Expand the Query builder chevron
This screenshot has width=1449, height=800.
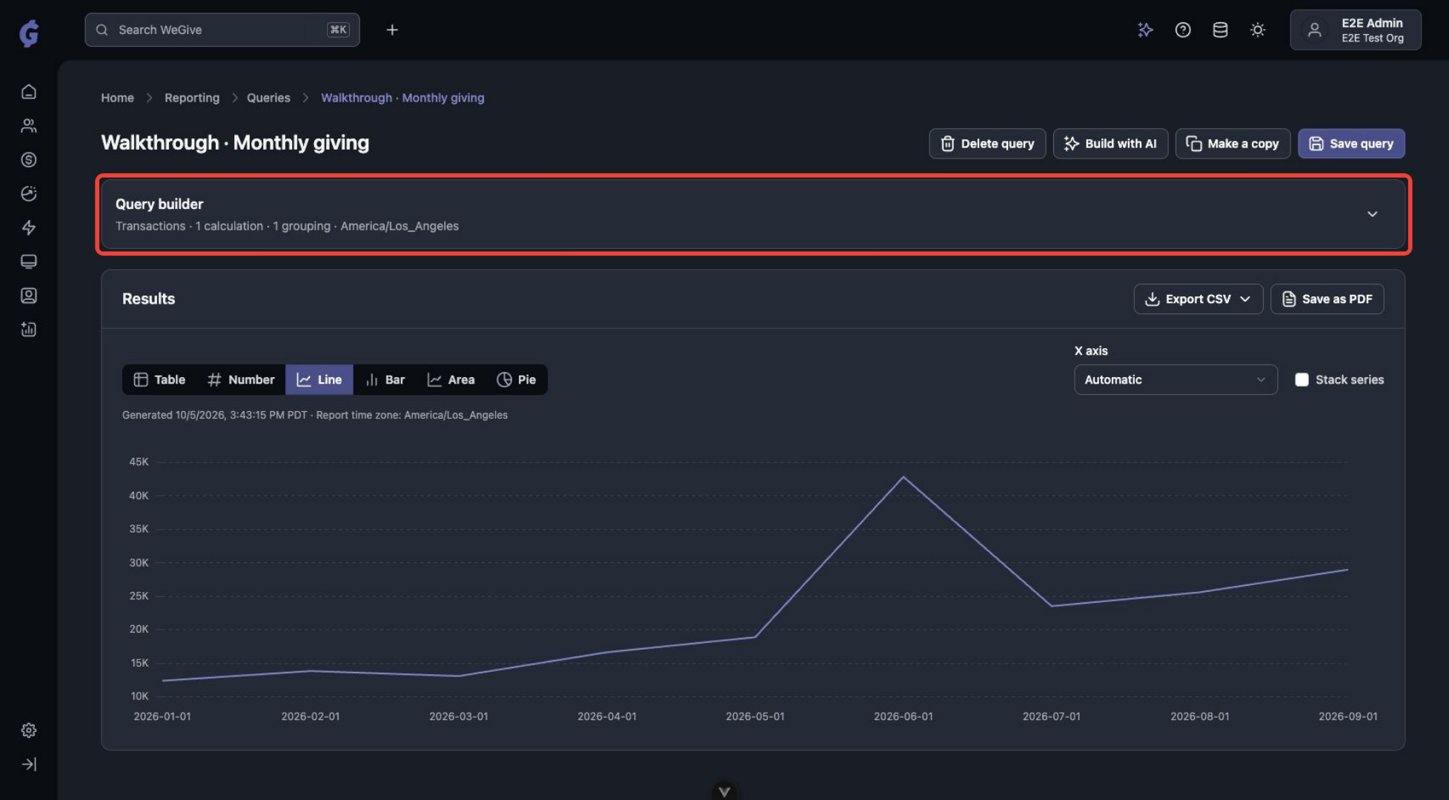point(1373,214)
